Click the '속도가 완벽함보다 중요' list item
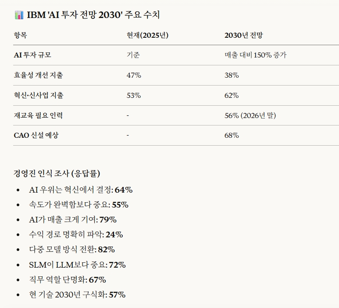 coord(78,205)
